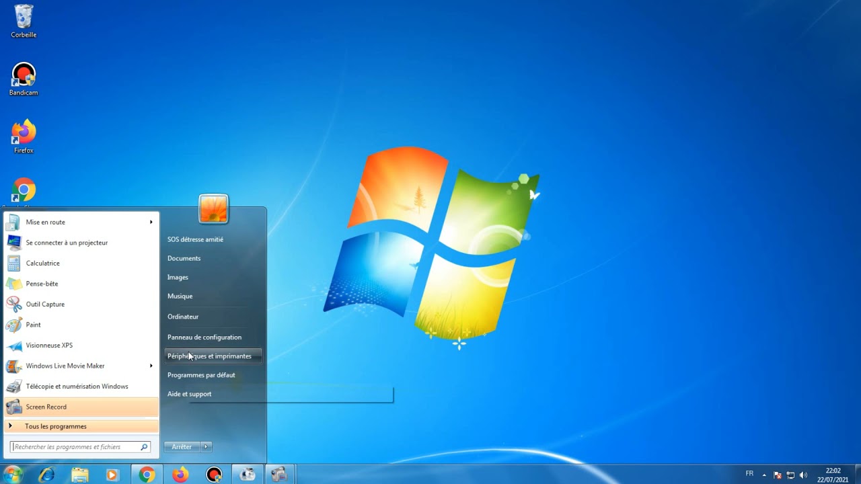The width and height of the screenshot is (861, 484).
Task: Open Ordinateur from the Start menu
Action: coord(183,317)
